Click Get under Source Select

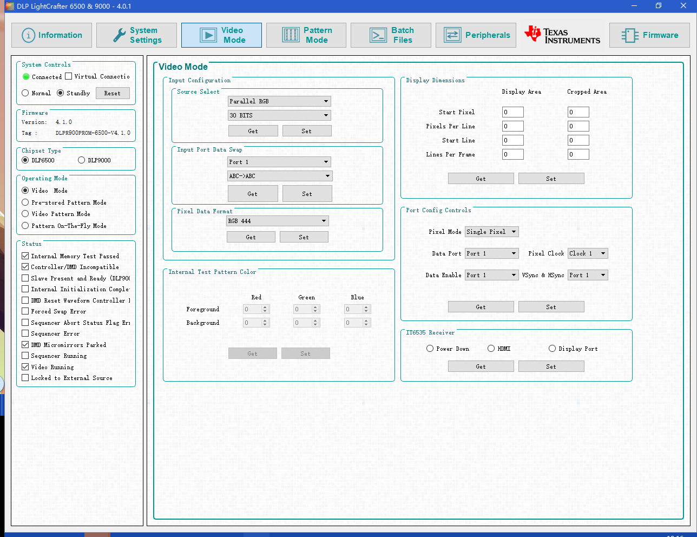(253, 131)
